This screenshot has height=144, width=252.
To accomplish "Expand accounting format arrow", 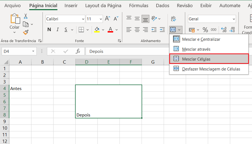I will coord(198,30).
